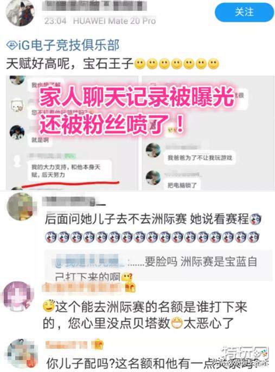Open the iG电子竞技俱乐部 super topic link
The image size is (275, 372).
point(63,45)
